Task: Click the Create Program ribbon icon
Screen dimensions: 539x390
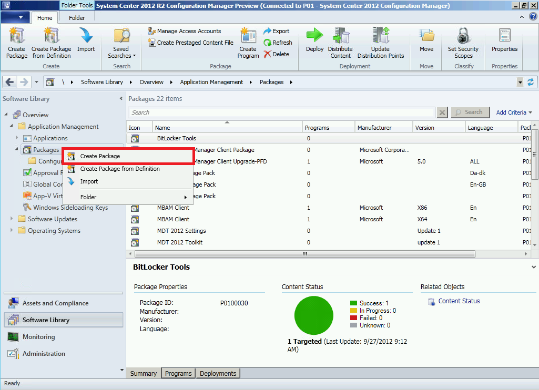Action: tap(248, 35)
